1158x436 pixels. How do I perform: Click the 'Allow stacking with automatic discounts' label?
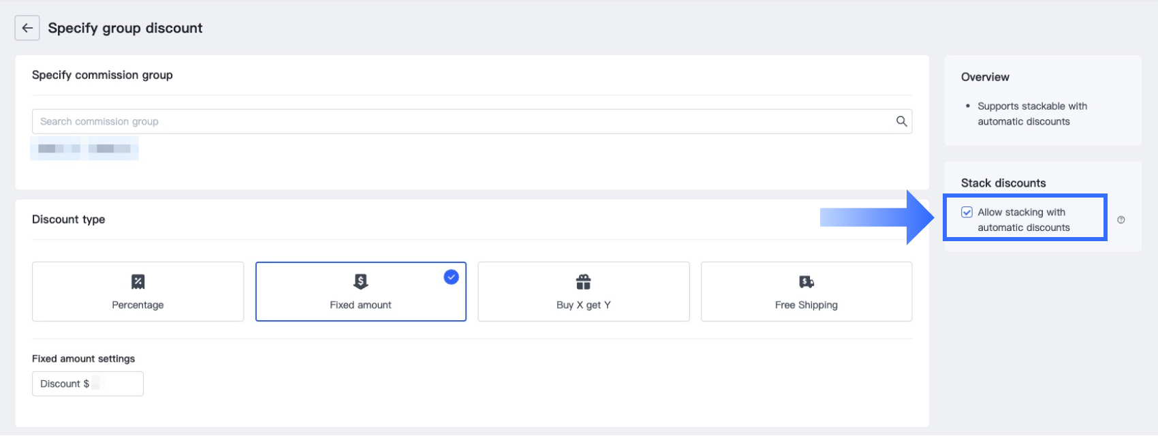point(1023,220)
